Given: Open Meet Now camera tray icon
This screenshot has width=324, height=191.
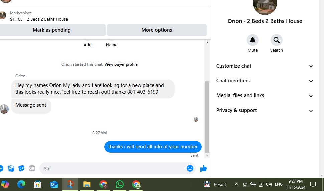Looking at the screenshot, I should (245, 184).
